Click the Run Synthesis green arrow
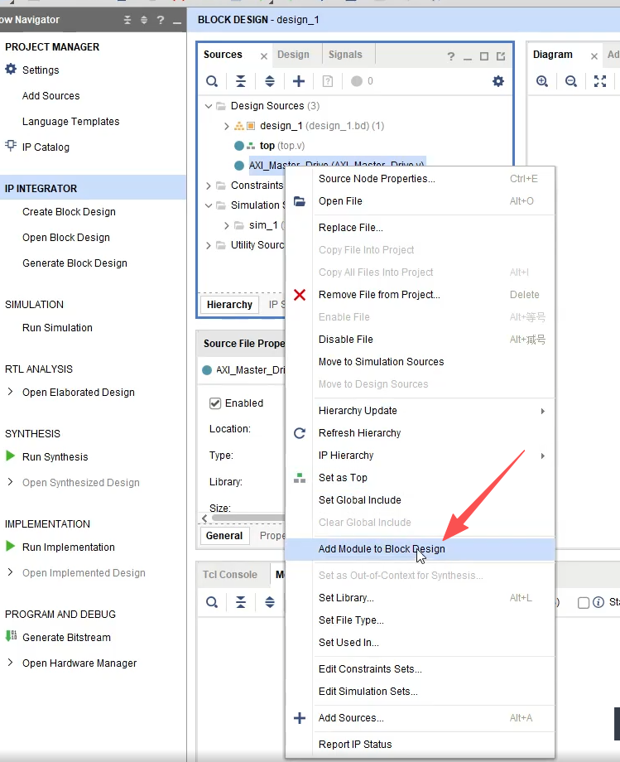The width and height of the screenshot is (620, 762). 10,456
